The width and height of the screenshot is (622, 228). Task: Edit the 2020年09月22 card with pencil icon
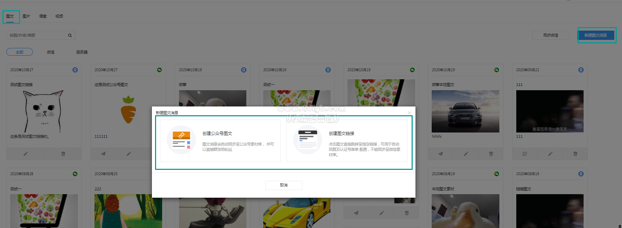pos(550,154)
